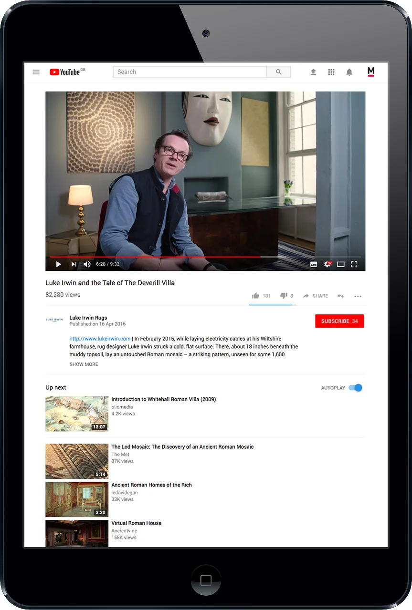This screenshot has height=610, width=412.
Task: Mute the video volume
Action: [x=86, y=264]
